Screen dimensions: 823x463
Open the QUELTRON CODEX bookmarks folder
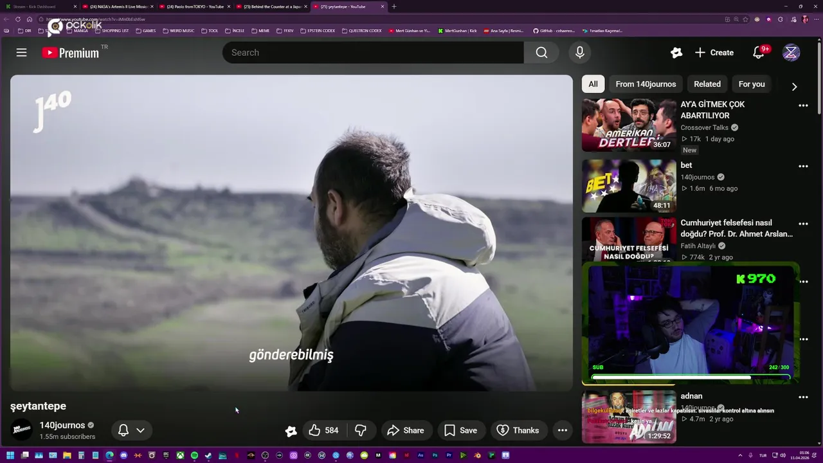click(x=362, y=30)
